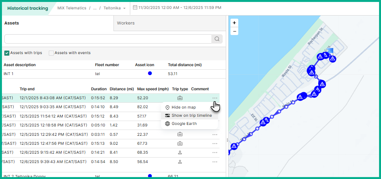Click INT 1 blue asset icon
381x179 pixels.
click(x=150, y=74)
